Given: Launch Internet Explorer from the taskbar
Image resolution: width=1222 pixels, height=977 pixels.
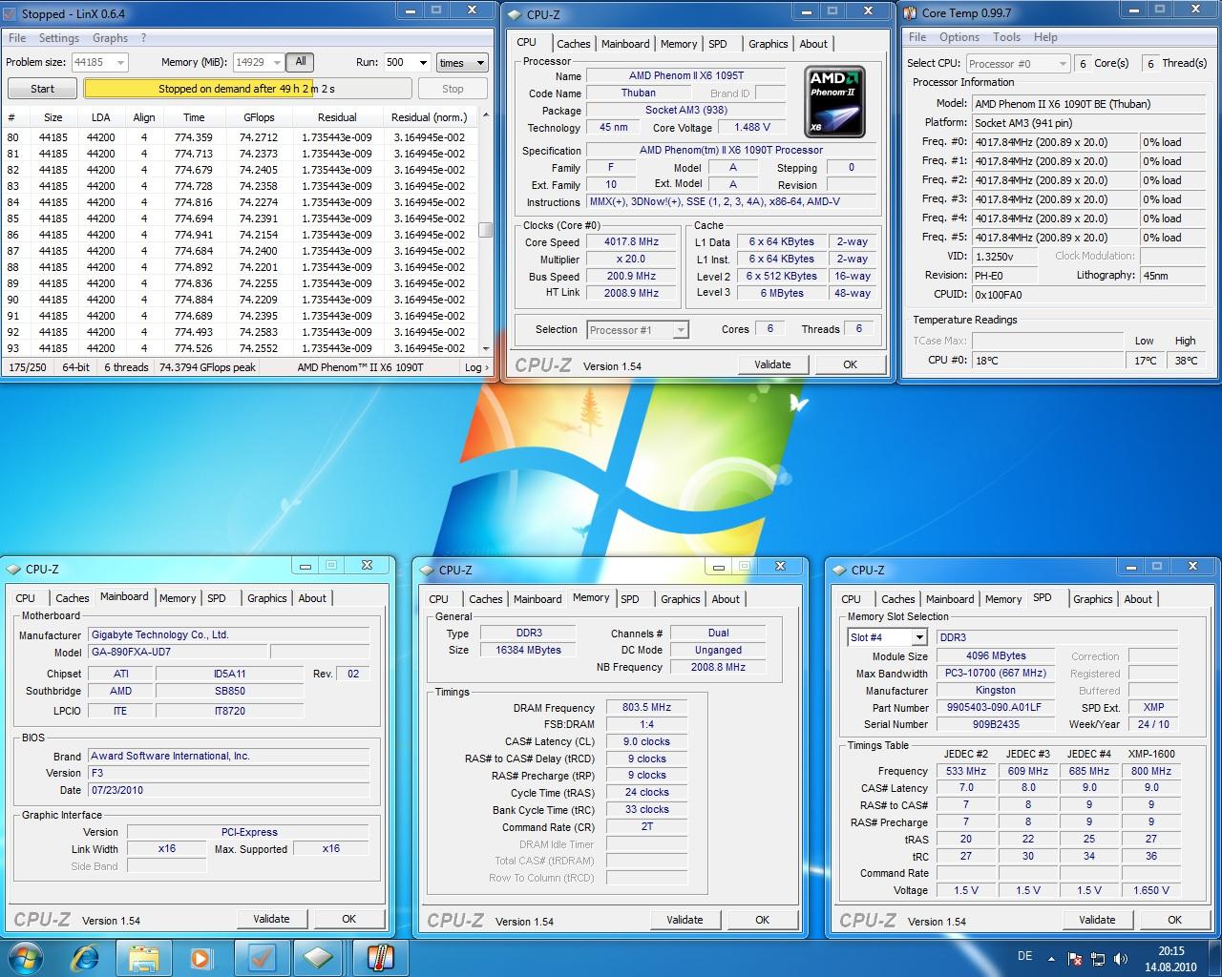Looking at the screenshot, I should click(x=85, y=957).
